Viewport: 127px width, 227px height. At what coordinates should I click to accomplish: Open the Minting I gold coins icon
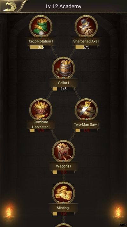pyautogui.click(x=63, y=193)
